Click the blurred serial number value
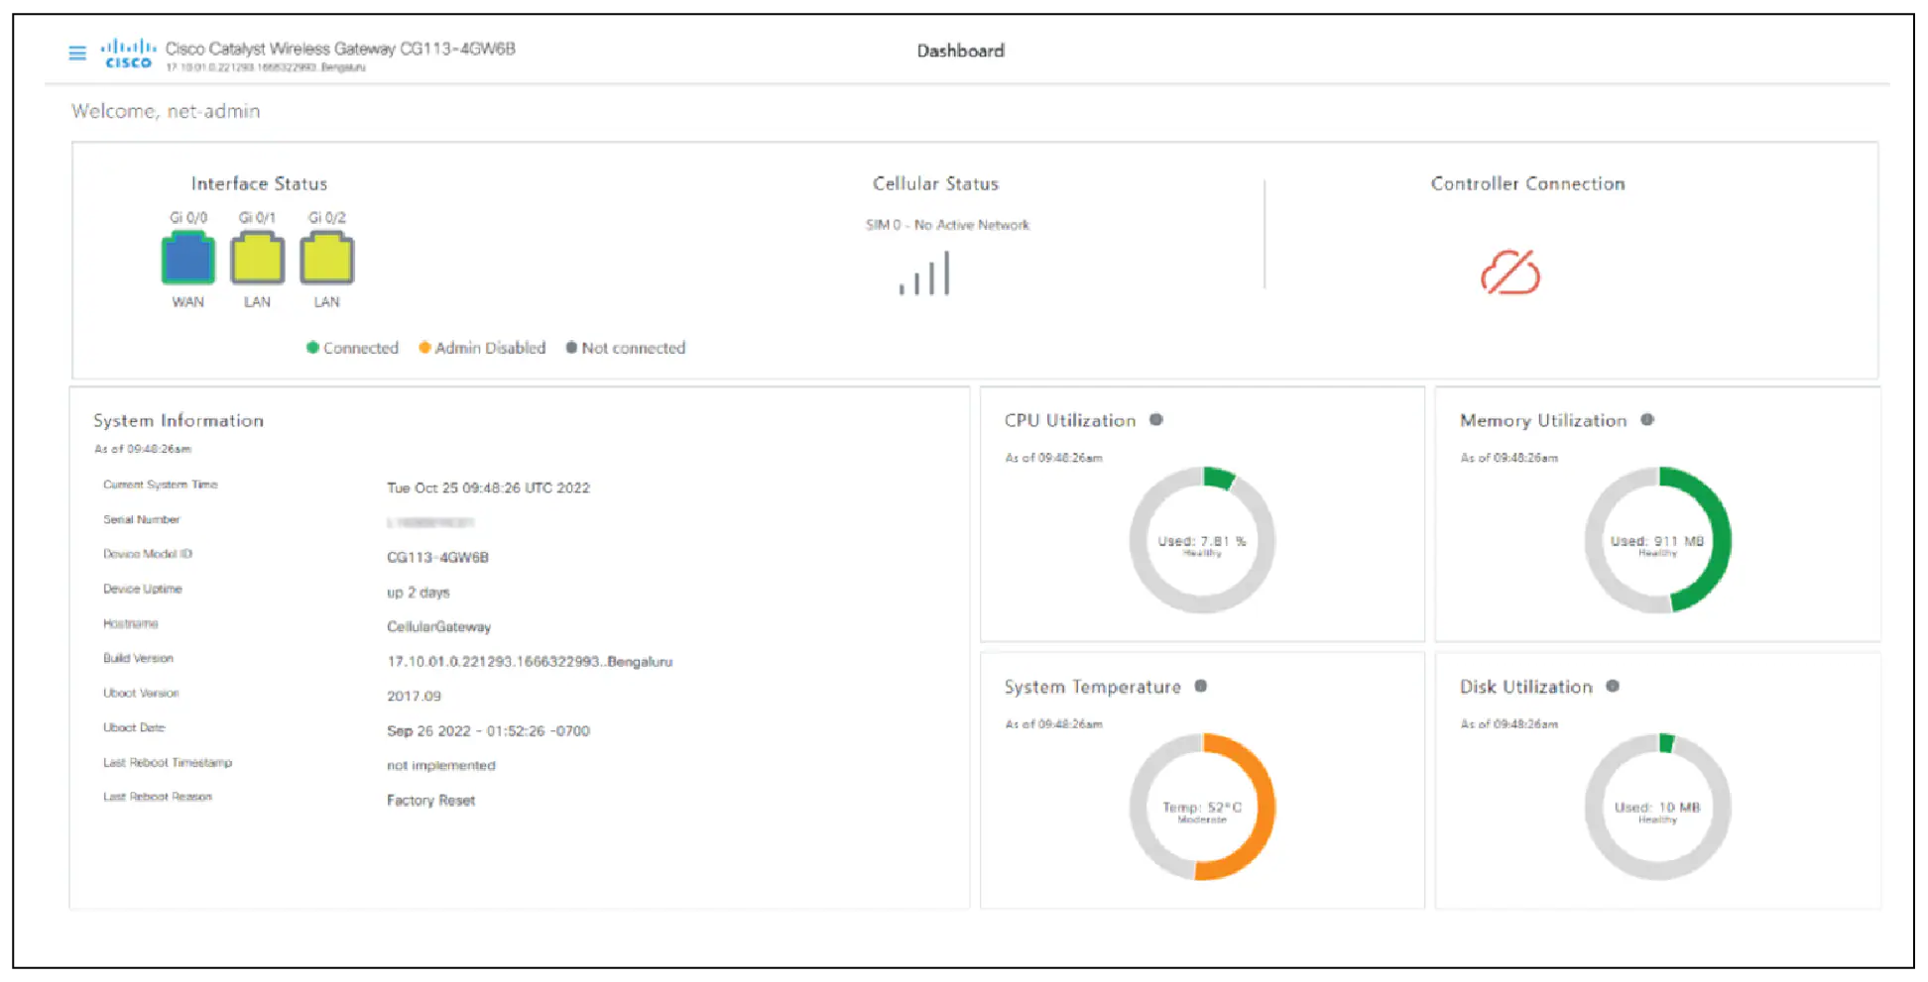The image size is (1928, 982). coord(430,522)
